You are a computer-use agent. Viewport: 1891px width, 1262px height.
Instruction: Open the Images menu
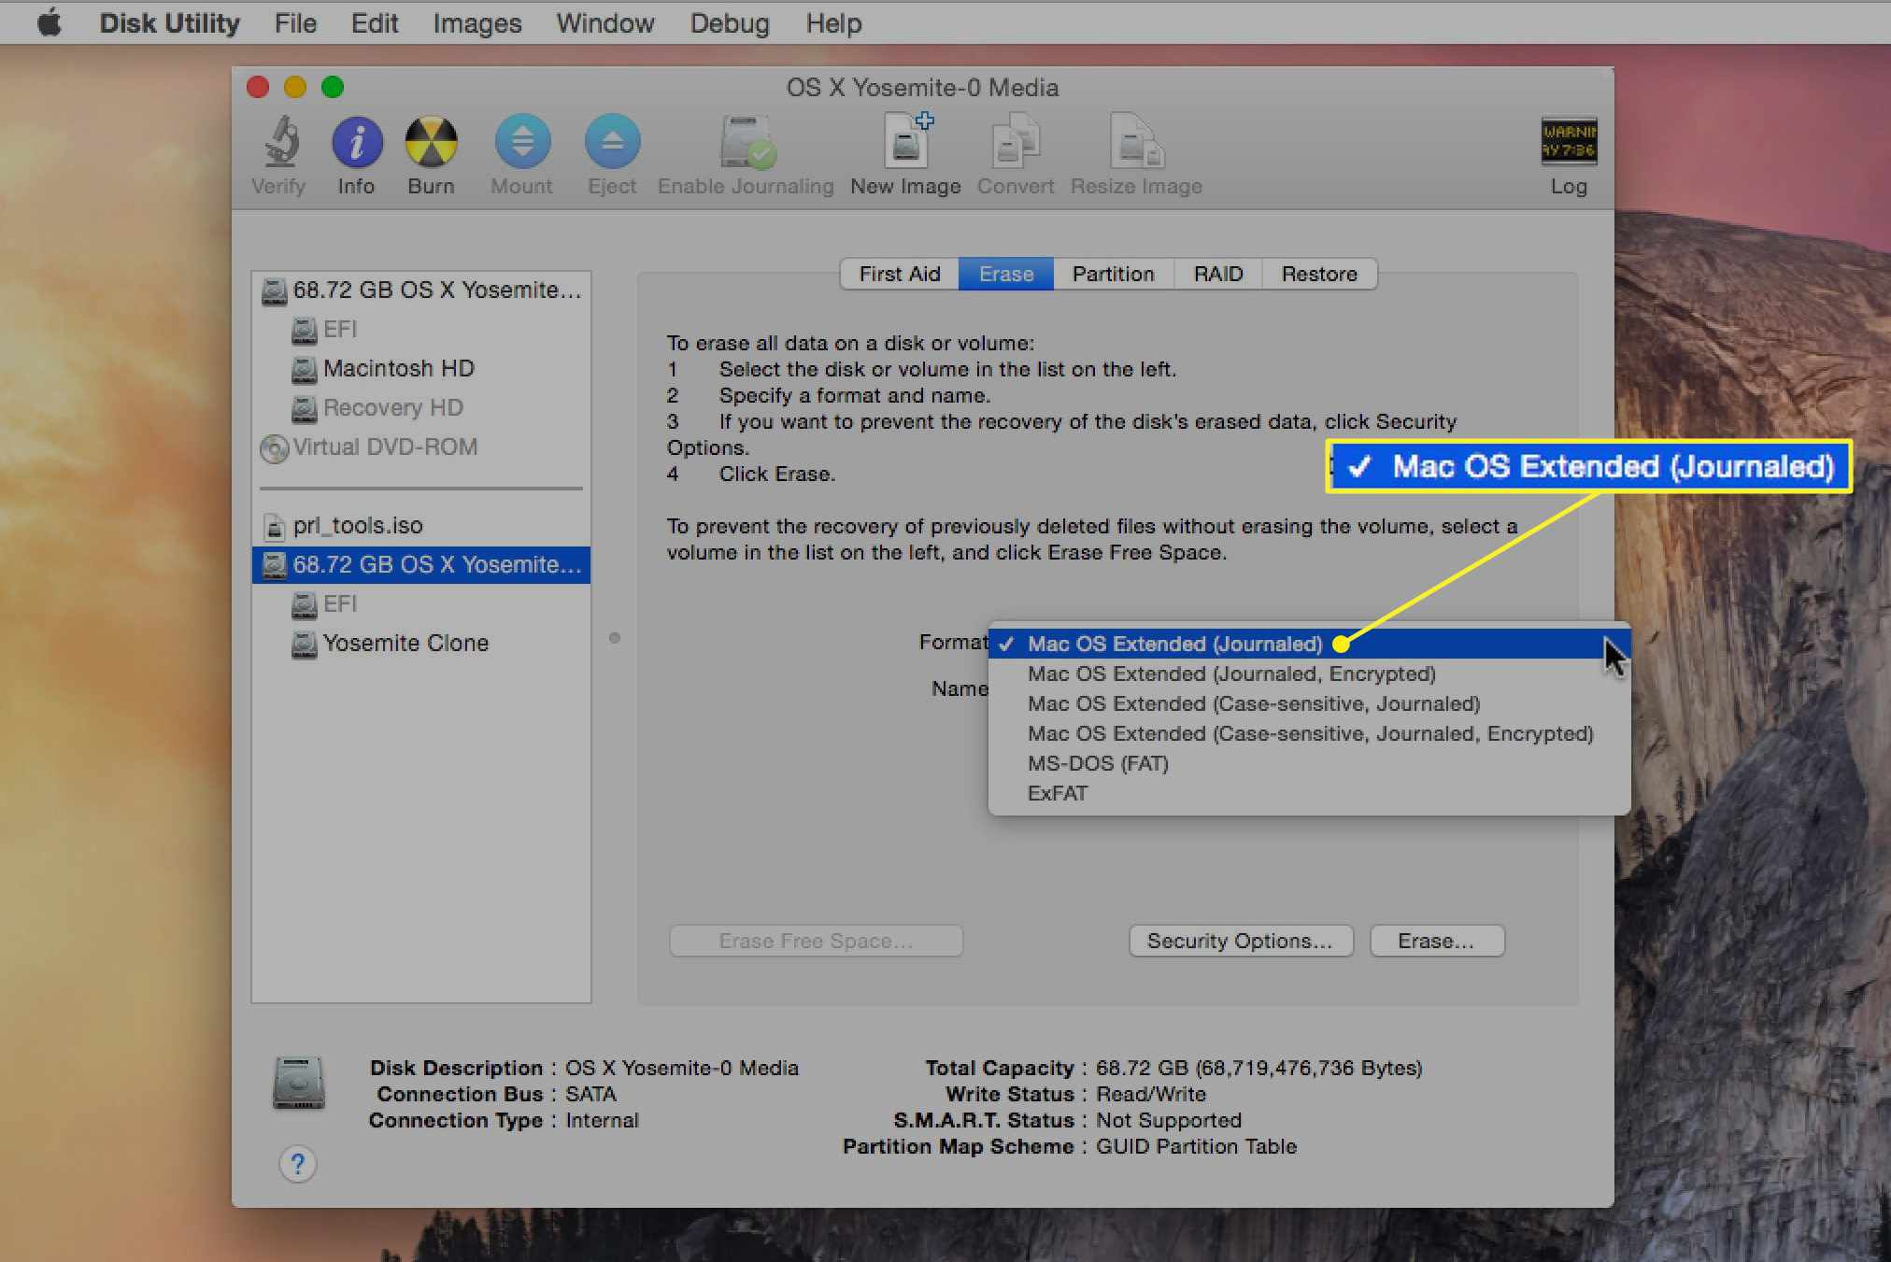click(x=476, y=22)
